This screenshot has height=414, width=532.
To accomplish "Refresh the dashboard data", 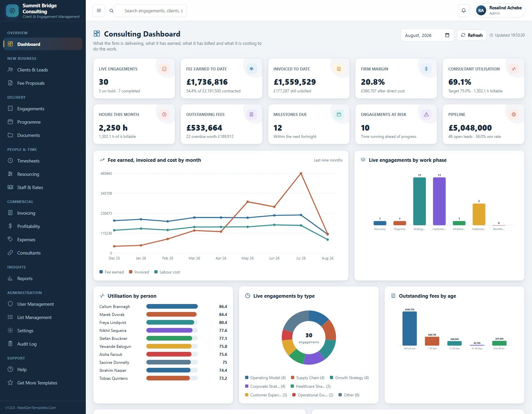I will 471,35.
